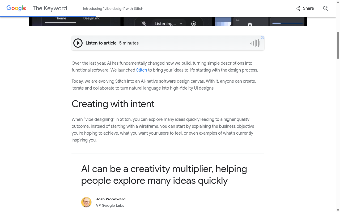The height and width of the screenshot is (212, 340).
Task: Open the Stitch hyperlink
Action: [142, 70]
